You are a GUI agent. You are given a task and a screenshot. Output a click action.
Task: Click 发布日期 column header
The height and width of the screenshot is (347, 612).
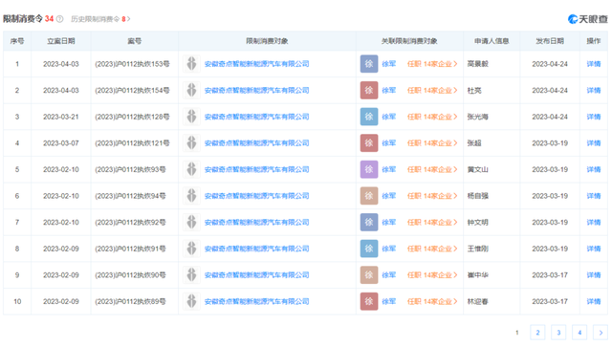(550, 41)
